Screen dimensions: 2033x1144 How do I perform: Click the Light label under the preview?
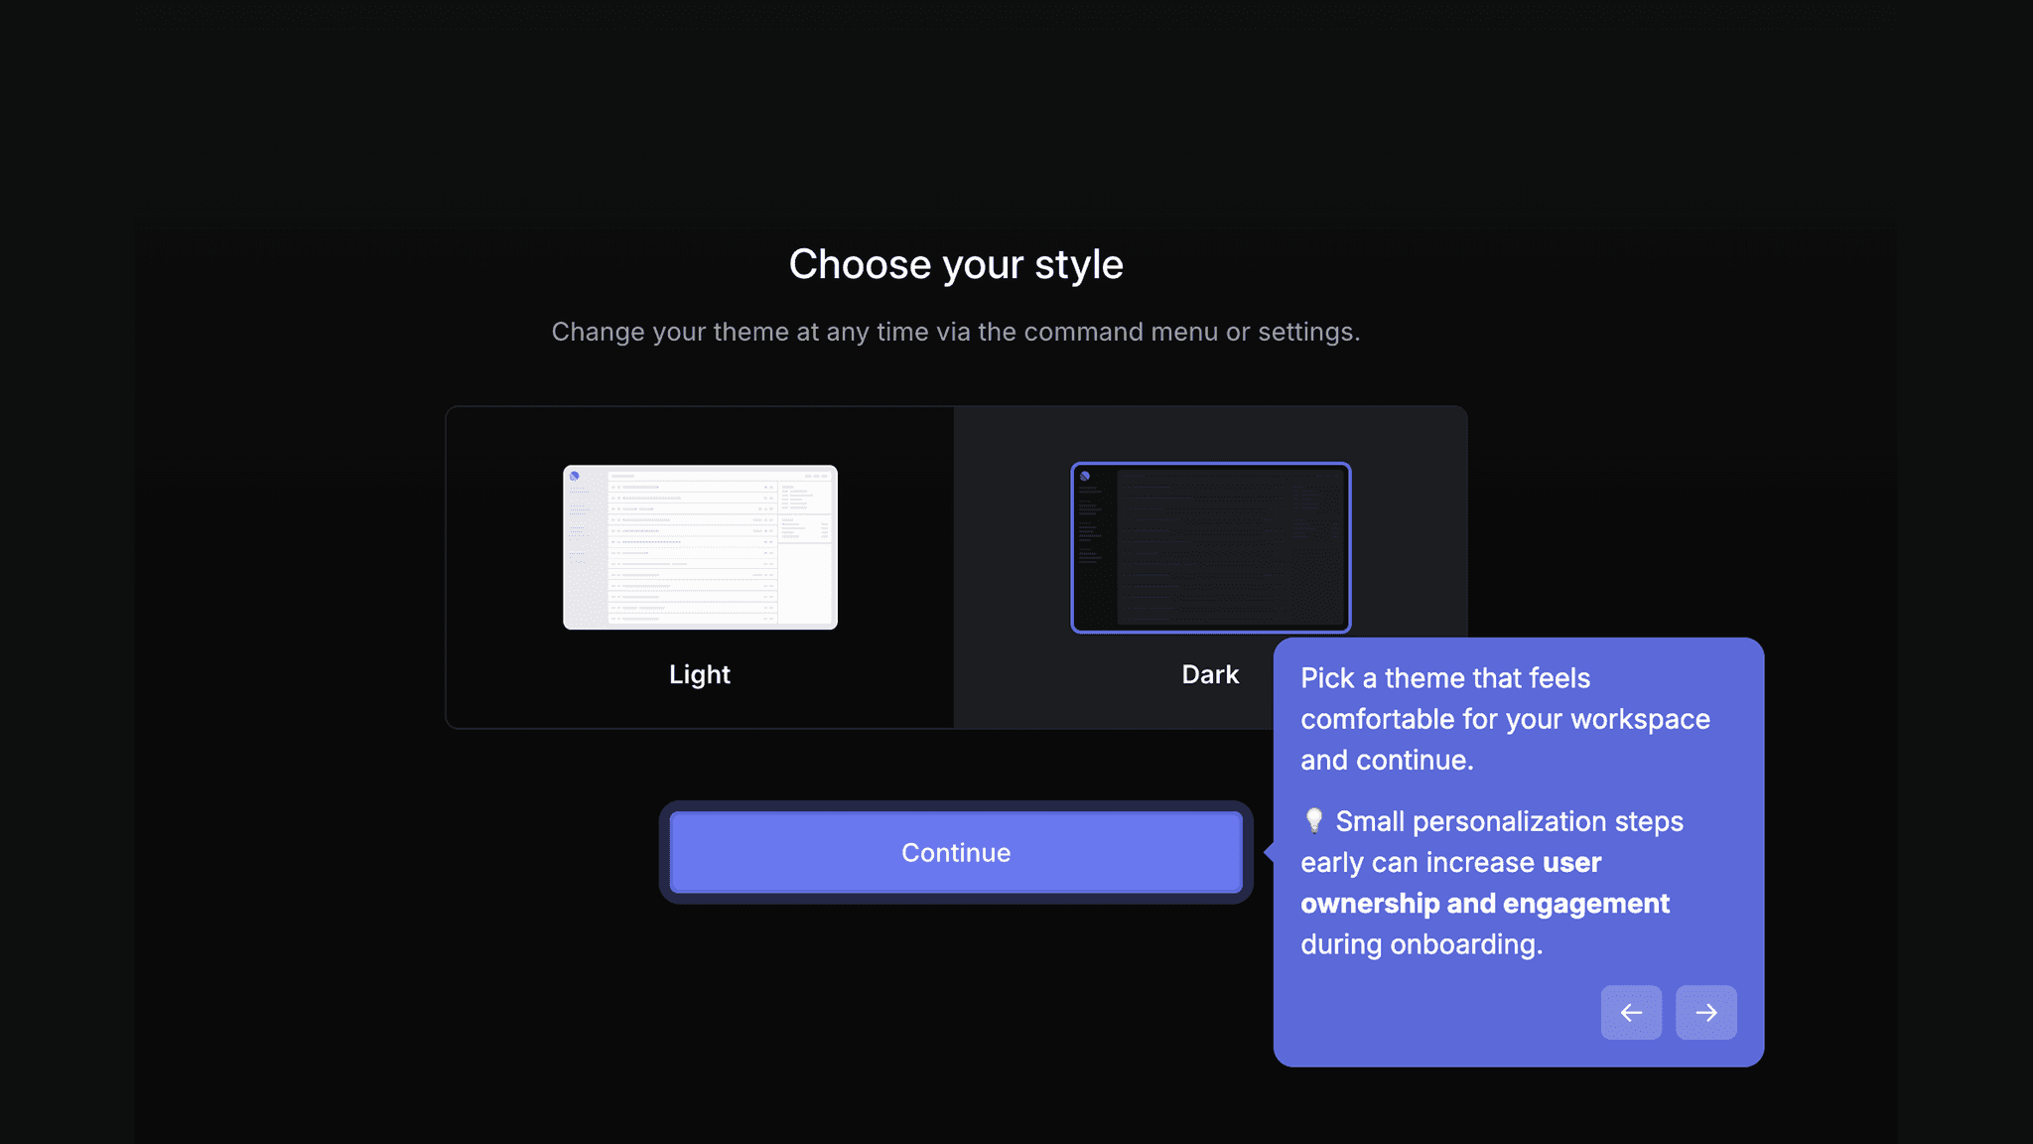coord(699,674)
